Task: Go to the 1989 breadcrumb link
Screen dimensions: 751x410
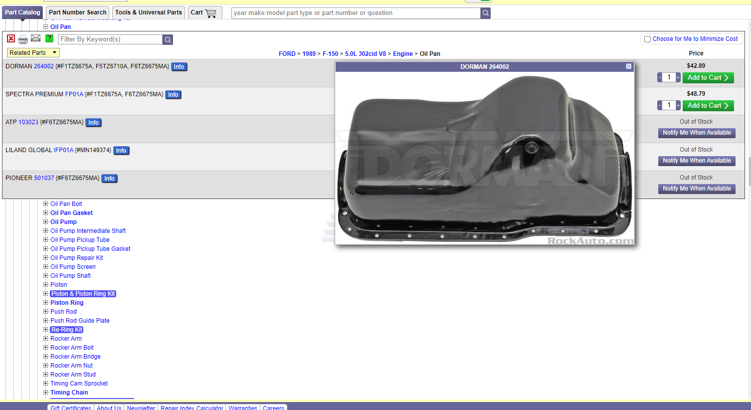Action: 309,54
